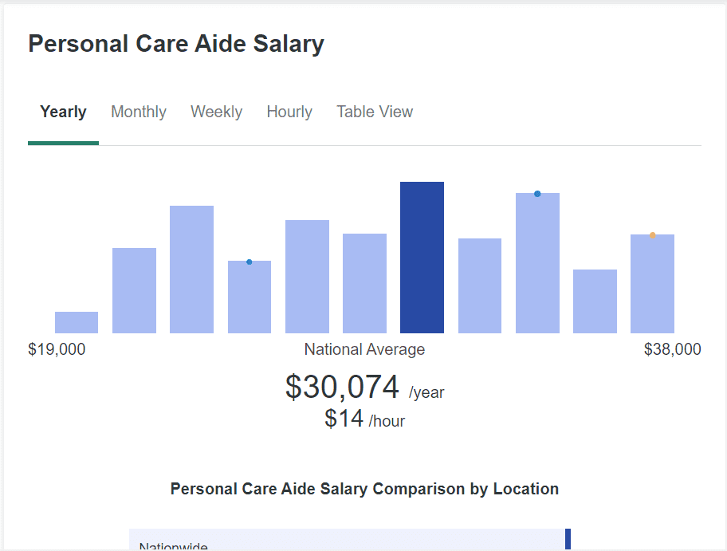Click the dark blue national average bar
This screenshot has height=551, width=727.
pyautogui.click(x=422, y=258)
